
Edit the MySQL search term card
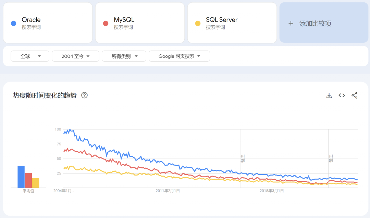pyautogui.click(x=140, y=23)
